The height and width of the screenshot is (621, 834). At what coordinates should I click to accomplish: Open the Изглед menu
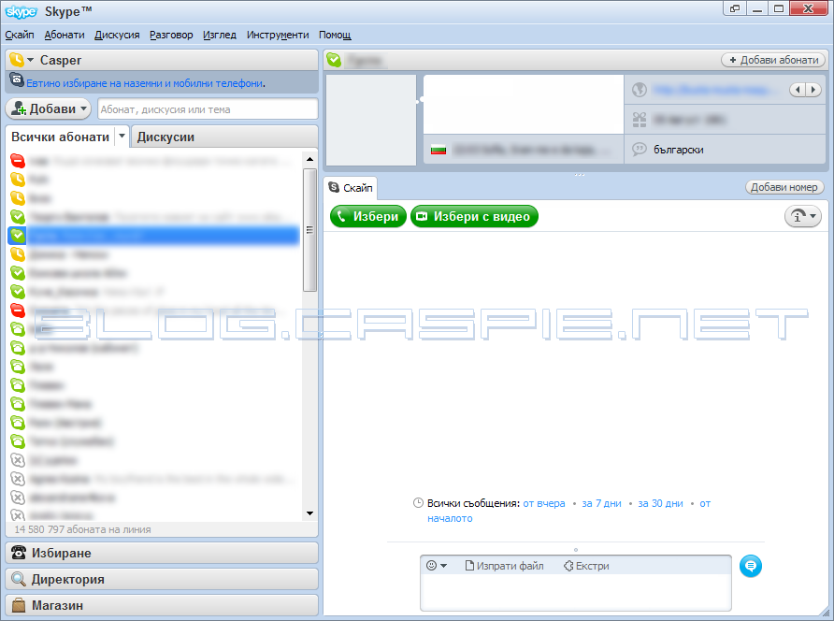220,35
